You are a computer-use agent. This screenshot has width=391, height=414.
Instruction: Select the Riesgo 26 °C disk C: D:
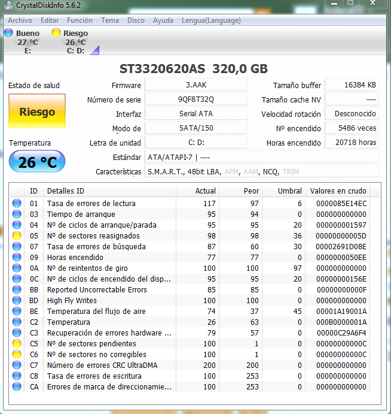pyautogui.click(x=71, y=41)
